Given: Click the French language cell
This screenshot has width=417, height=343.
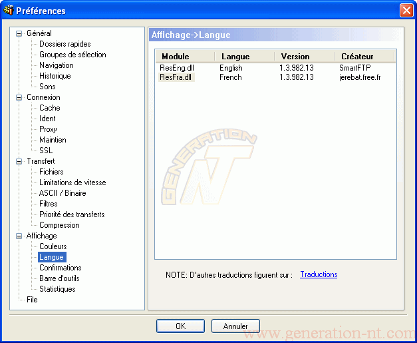Looking at the screenshot, I should click(x=231, y=77).
